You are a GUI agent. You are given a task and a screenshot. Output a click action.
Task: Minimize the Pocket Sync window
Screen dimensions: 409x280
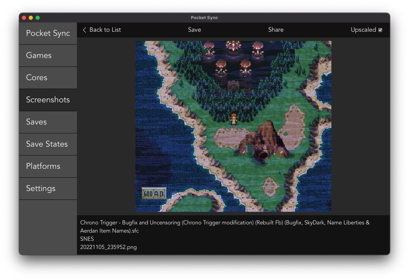pyautogui.click(x=31, y=18)
